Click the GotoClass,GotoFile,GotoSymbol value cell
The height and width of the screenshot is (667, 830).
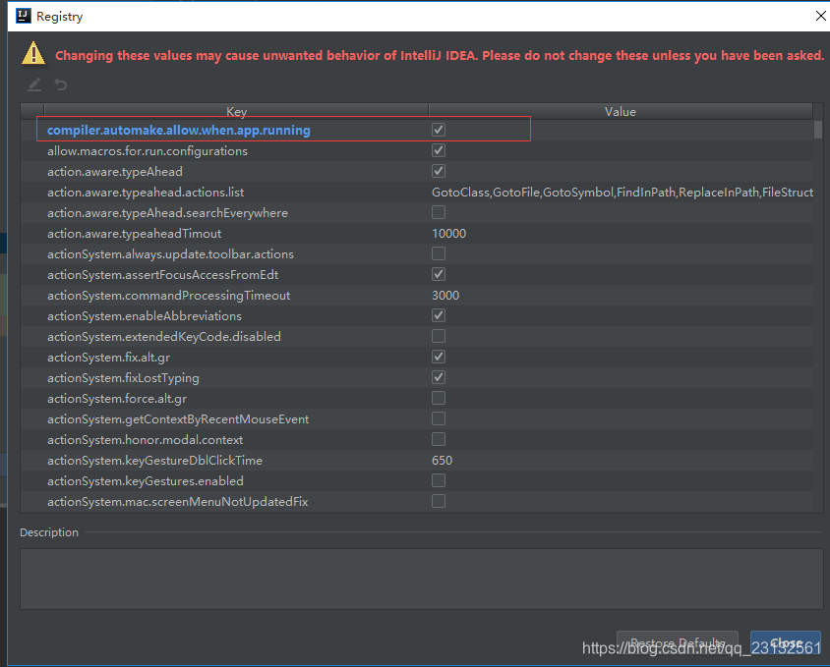click(622, 192)
